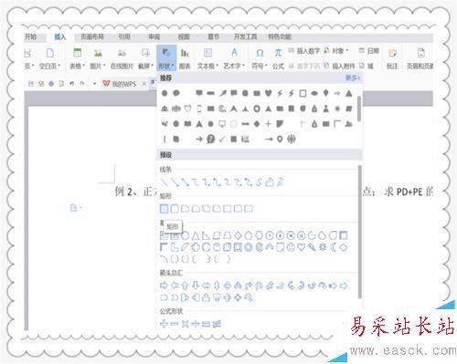The width and height of the screenshot is (457, 364).
Task: Select the plus shape under 公式形状
Action: coord(164,324)
